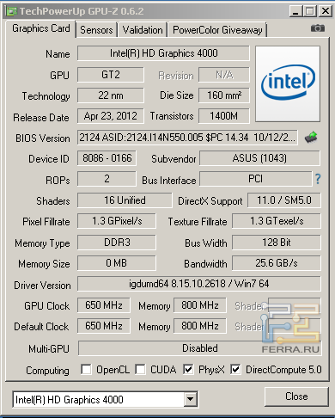335x418 pixels.
Task: Click the Technology value 22 nm
Action: [x=111, y=95]
